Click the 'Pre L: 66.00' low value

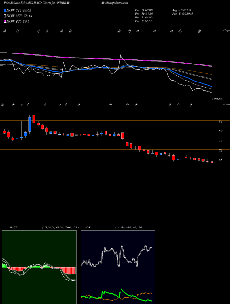click(144, 18)
